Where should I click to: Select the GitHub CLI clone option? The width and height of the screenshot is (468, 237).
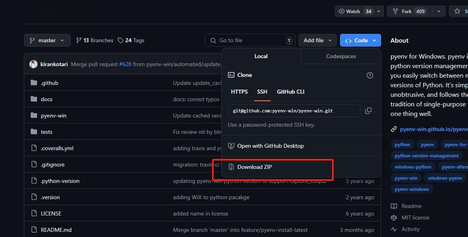pos(291,92)
